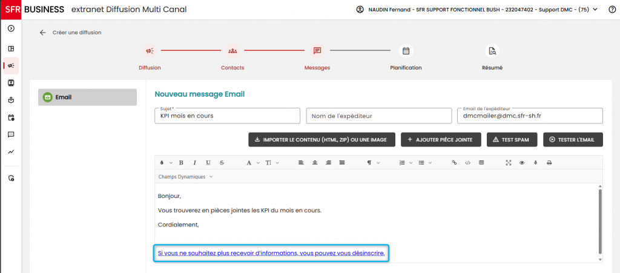Align text left
The image size is (620, 273).
tap(301, 163)
